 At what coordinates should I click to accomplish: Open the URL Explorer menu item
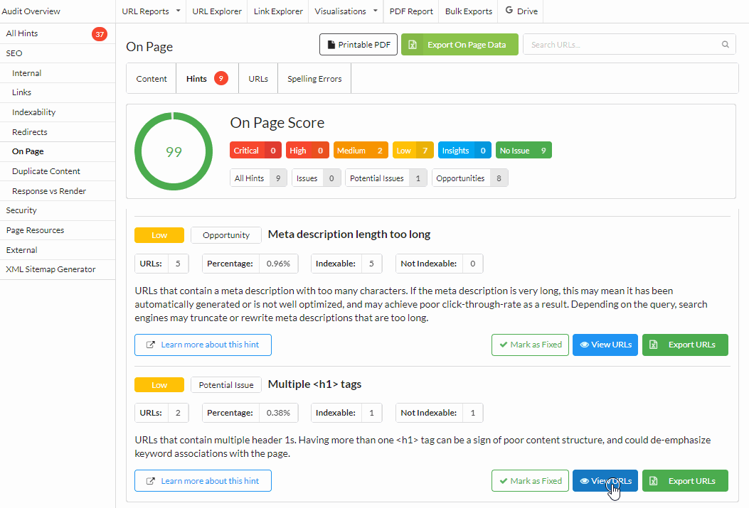217,11
